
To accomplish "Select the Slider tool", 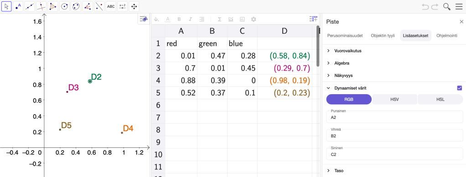I will [x=123, y=6].
